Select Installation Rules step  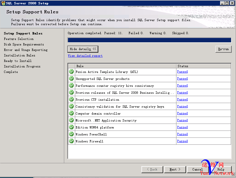tap(20, 55)
